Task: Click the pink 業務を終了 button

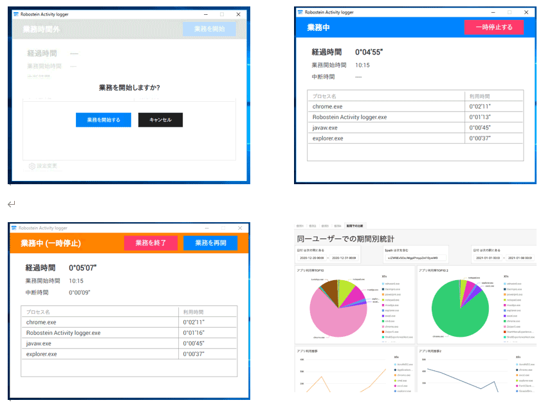Action: tap(151, 243)
